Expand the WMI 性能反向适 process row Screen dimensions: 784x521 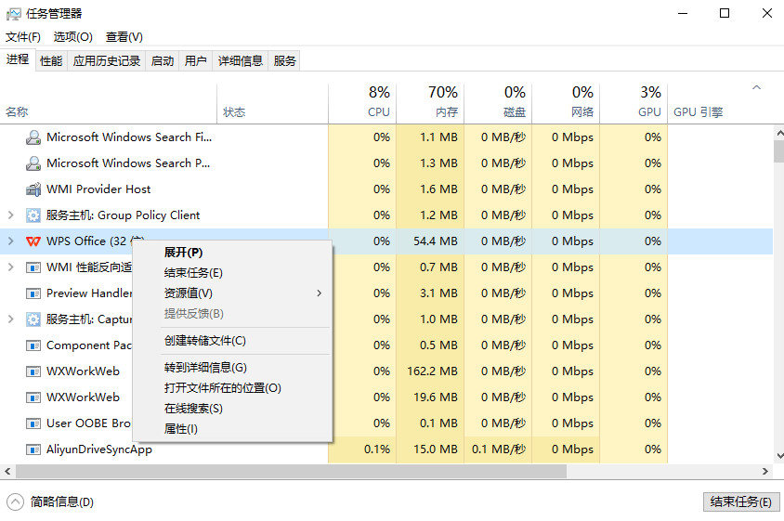tap(10, 267)
